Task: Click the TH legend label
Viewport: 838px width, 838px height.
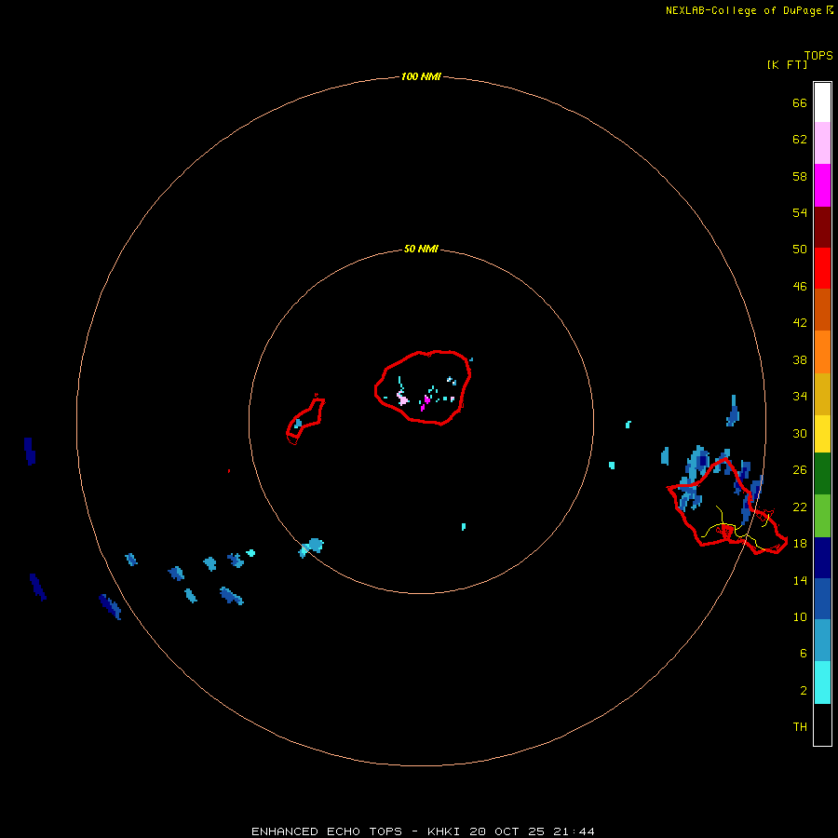Action: pyautogui.click(x=800, y=726)
